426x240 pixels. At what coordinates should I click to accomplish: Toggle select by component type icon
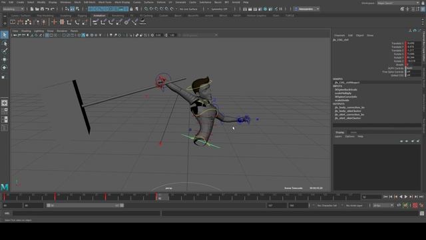pyautogui.click(x=77, y=9)
